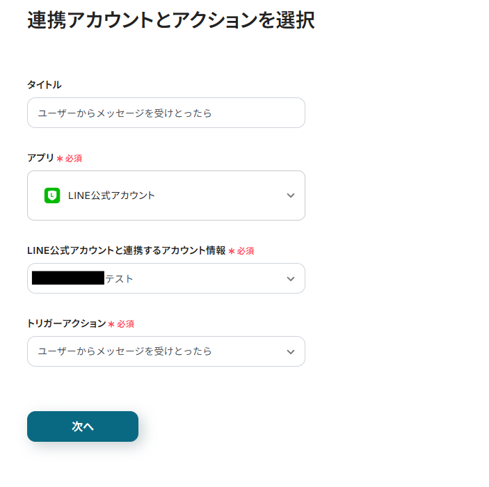Click the red asterisk next to アプリ
The width and height of the screenshot is (489, 487).
(x=60, y=159)
